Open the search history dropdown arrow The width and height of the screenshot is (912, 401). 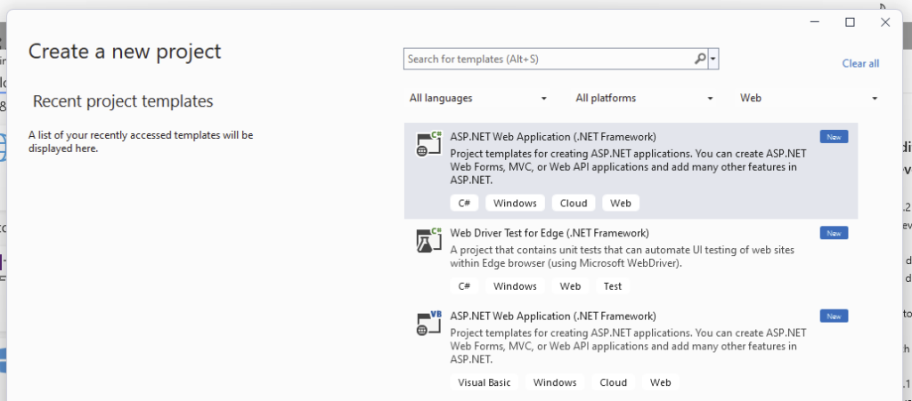point(713,59)
